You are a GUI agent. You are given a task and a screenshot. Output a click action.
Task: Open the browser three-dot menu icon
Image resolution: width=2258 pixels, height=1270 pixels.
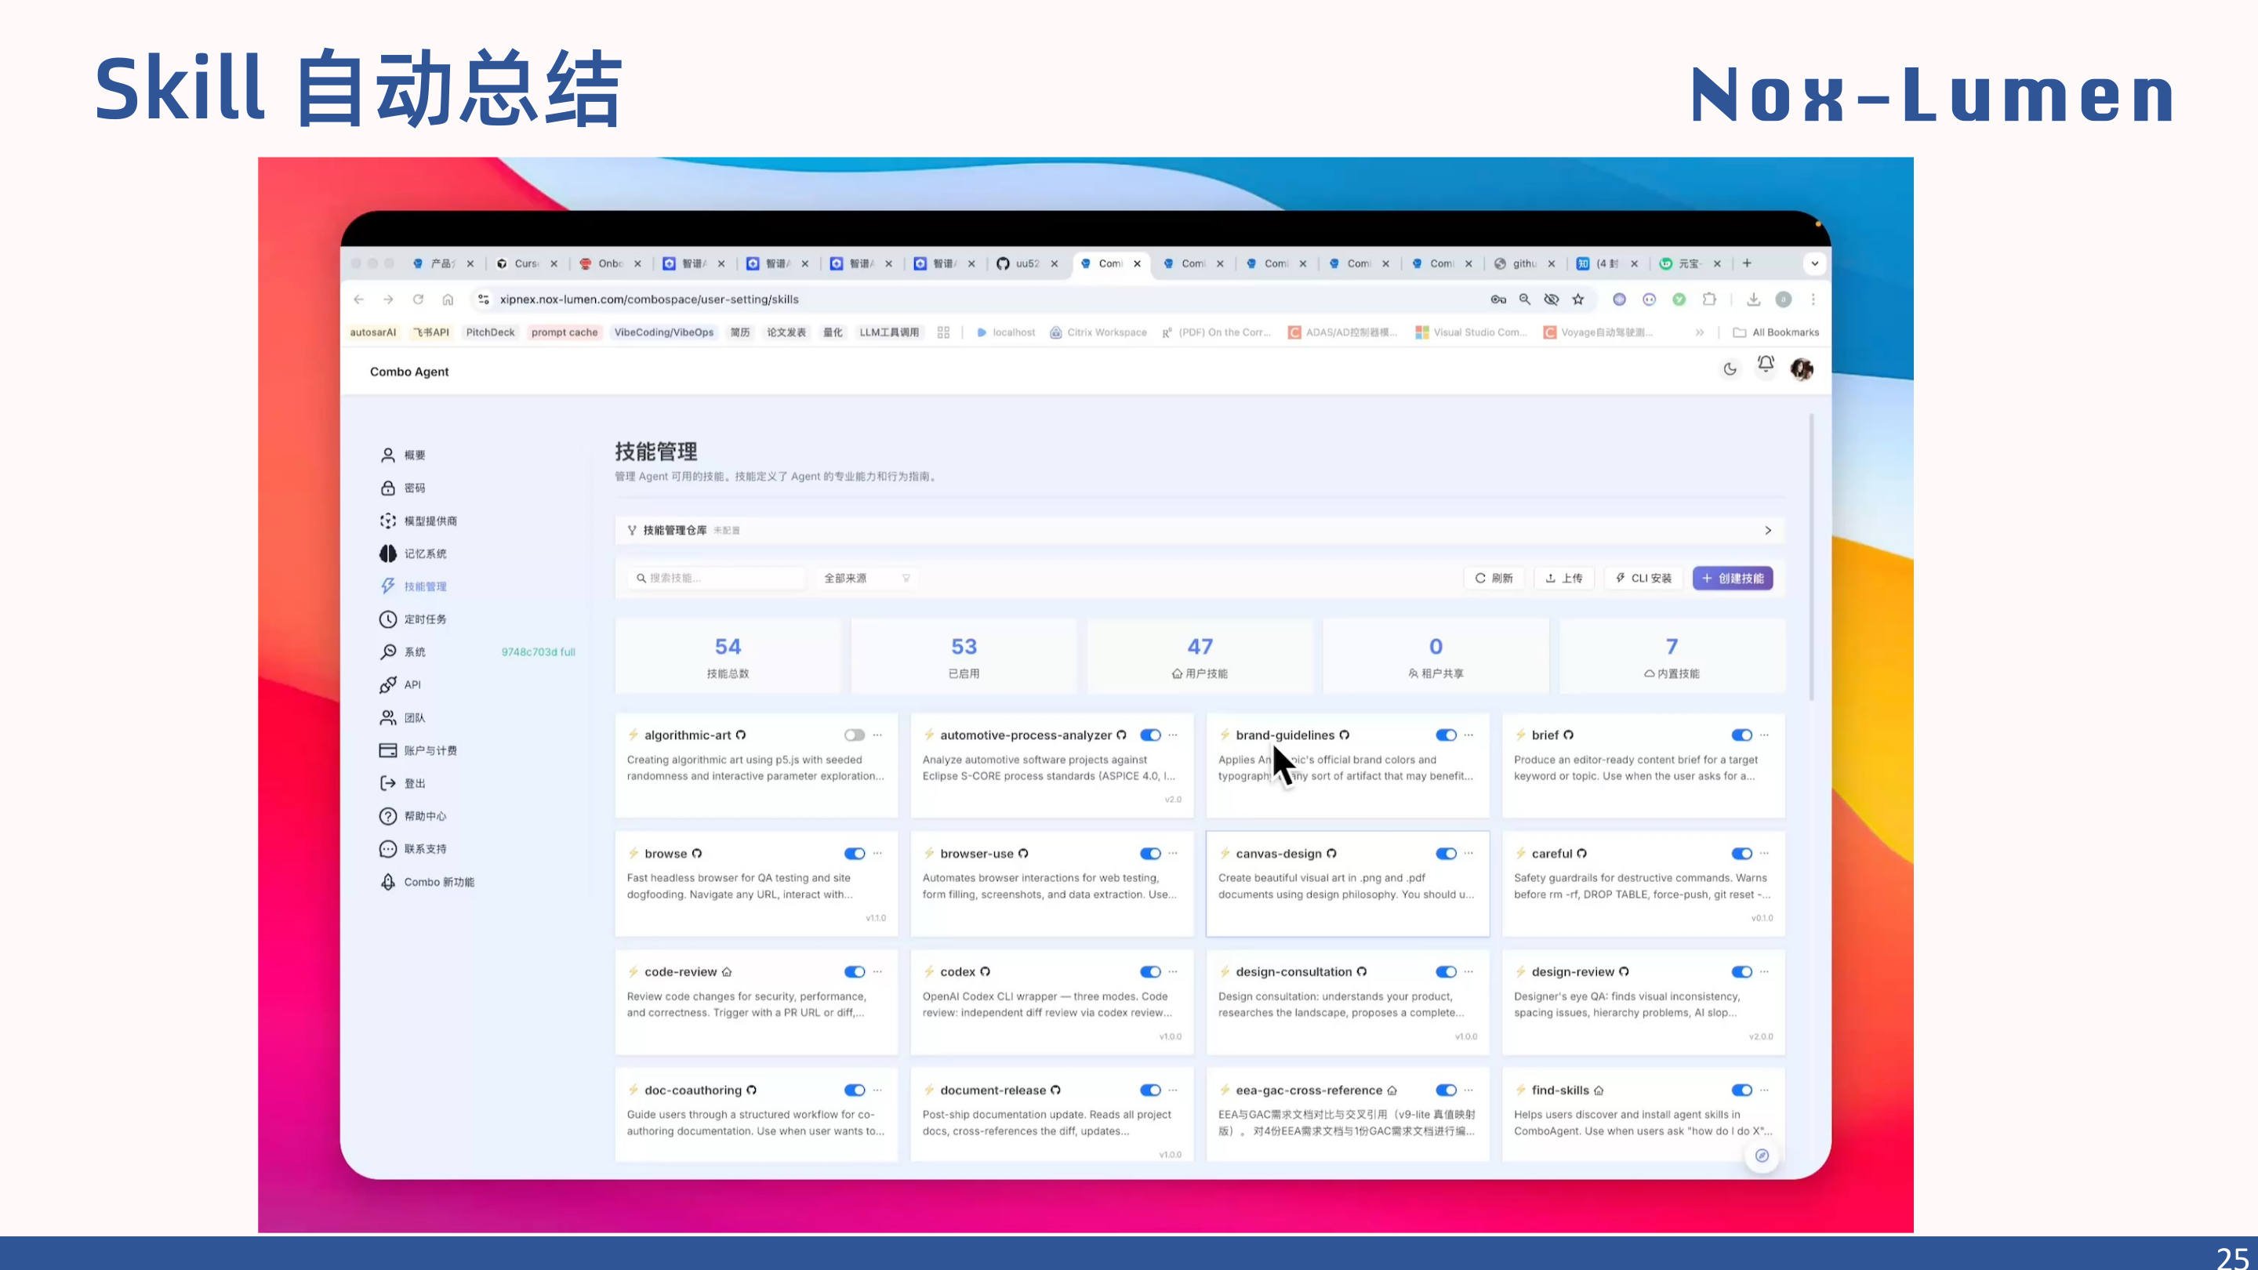(1813, 299)
